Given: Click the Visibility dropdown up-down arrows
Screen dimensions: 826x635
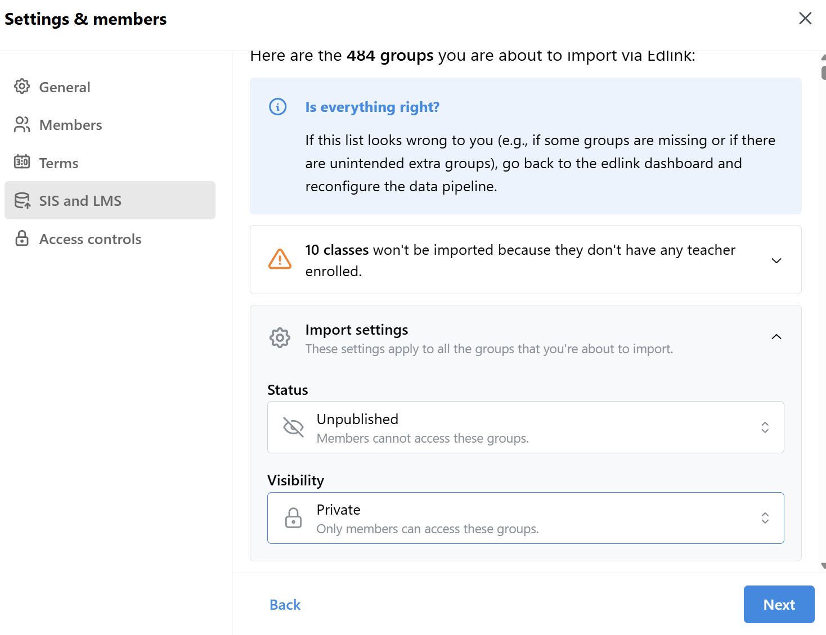Looking at the screenshot, I should [x=765, y=517].
